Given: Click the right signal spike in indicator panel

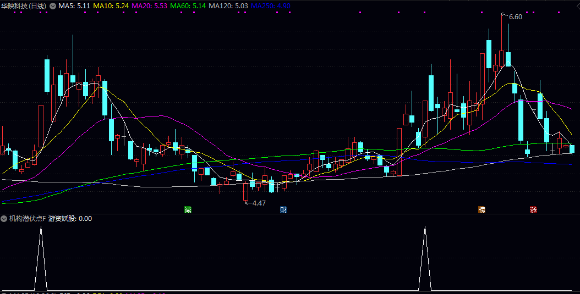Looking at the screenshot, I should tap(425, 258).
